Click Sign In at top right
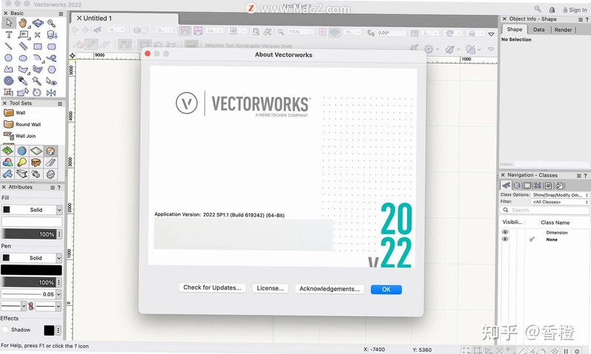Image resolution: width=591 pixels, height=354 pixels. [575, 10]
